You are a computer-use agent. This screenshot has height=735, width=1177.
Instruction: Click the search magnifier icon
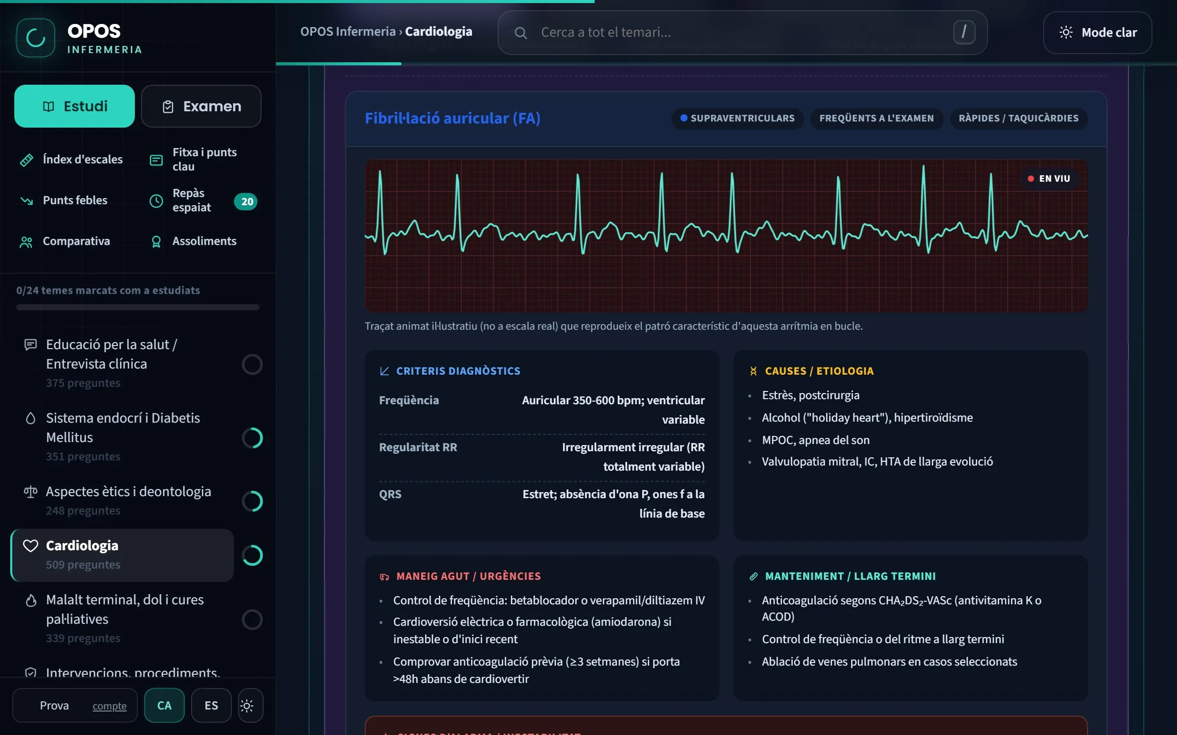click(x=521, y=33)
